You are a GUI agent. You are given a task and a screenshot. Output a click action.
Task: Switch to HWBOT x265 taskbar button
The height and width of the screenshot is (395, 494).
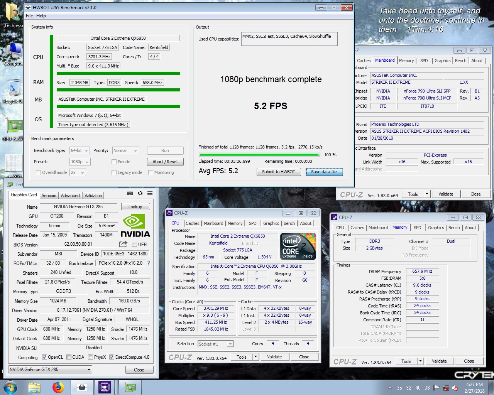pyautogui.click(x=82, y=387)
